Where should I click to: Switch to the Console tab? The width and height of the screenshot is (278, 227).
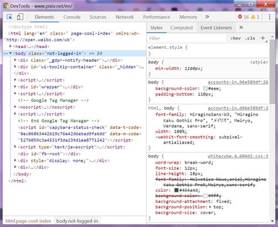coord(72,17)
